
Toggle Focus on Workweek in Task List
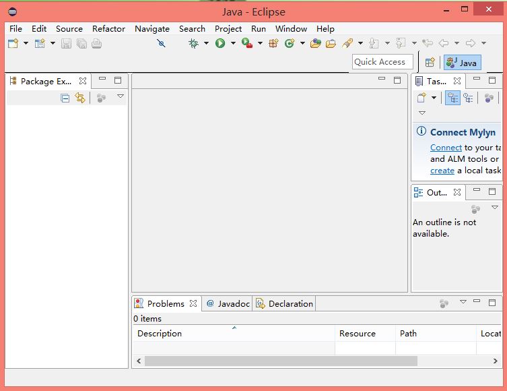[489, 98]
